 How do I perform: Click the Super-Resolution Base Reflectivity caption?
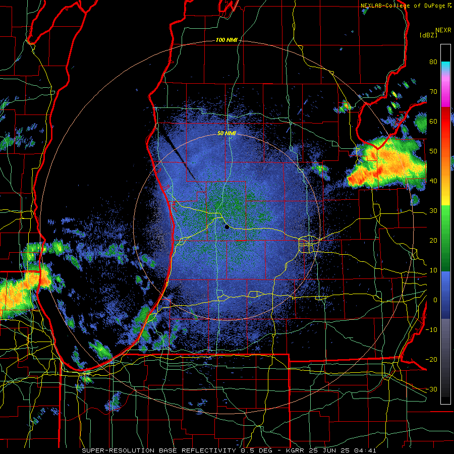pyautogui.click(x=229, y=450)
